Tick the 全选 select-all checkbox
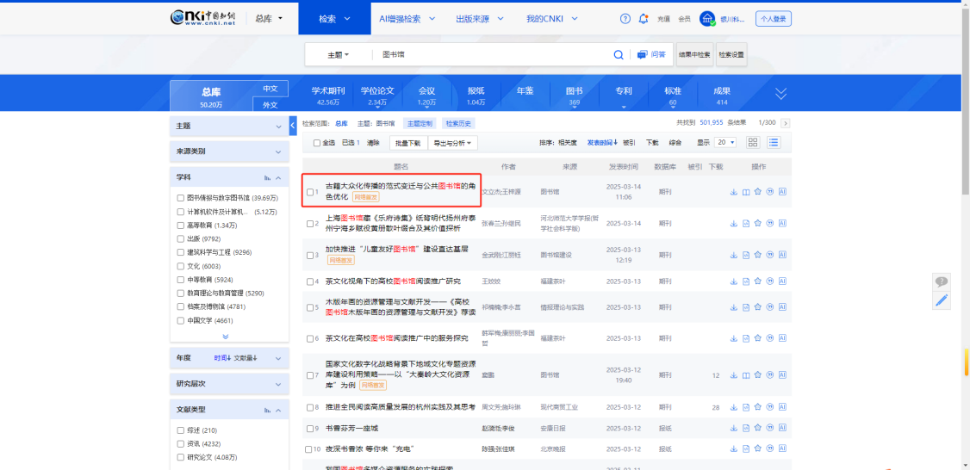This screenshot has width=970, height=470. tap(317, 143)
